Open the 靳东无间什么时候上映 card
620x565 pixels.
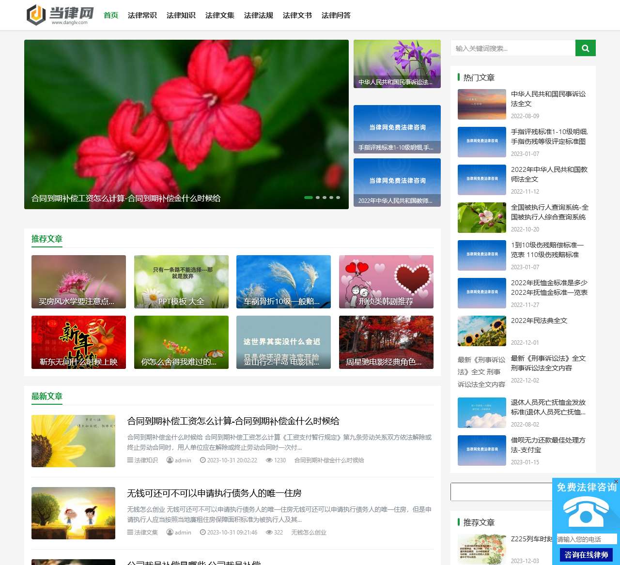(78, 342)
